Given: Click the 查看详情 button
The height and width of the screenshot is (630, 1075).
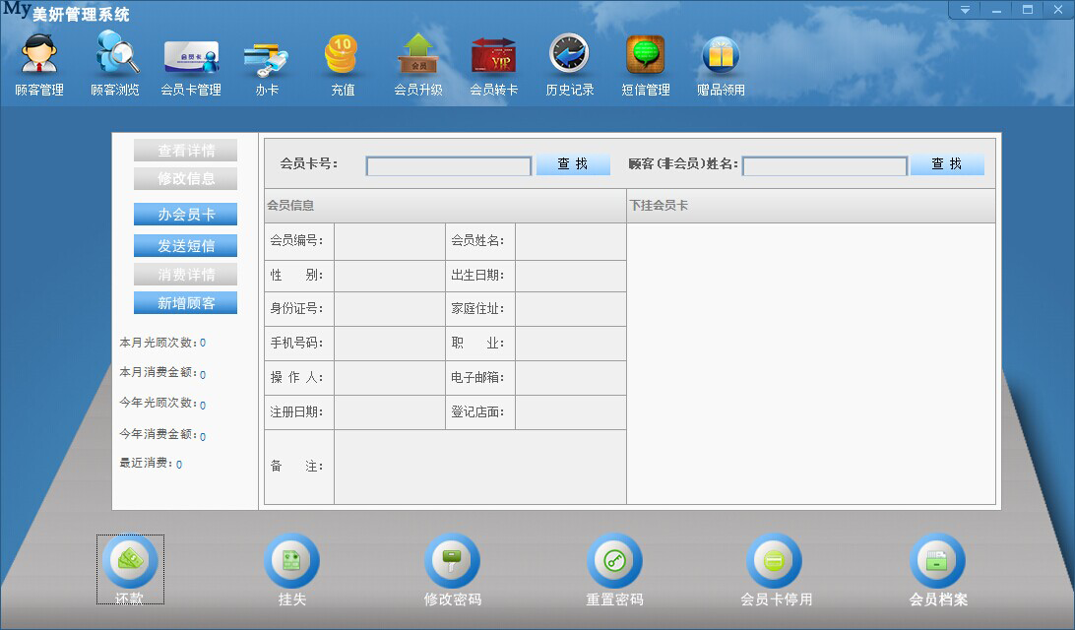Looking at the screenshot, I should pyautogui.click(x=186, y=151).
